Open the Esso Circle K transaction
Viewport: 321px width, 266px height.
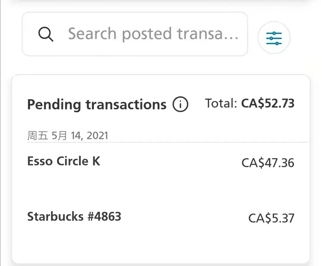[64, 161]
